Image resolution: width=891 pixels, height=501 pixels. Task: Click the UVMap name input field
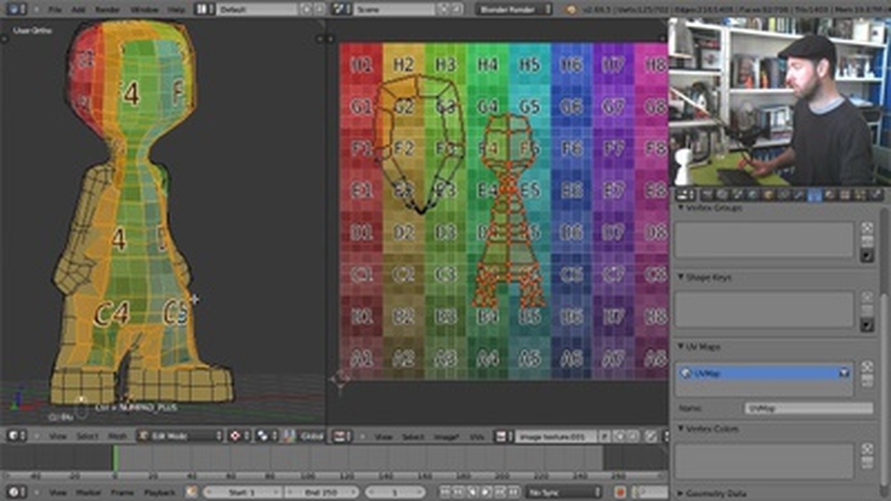tap(808, 408)
